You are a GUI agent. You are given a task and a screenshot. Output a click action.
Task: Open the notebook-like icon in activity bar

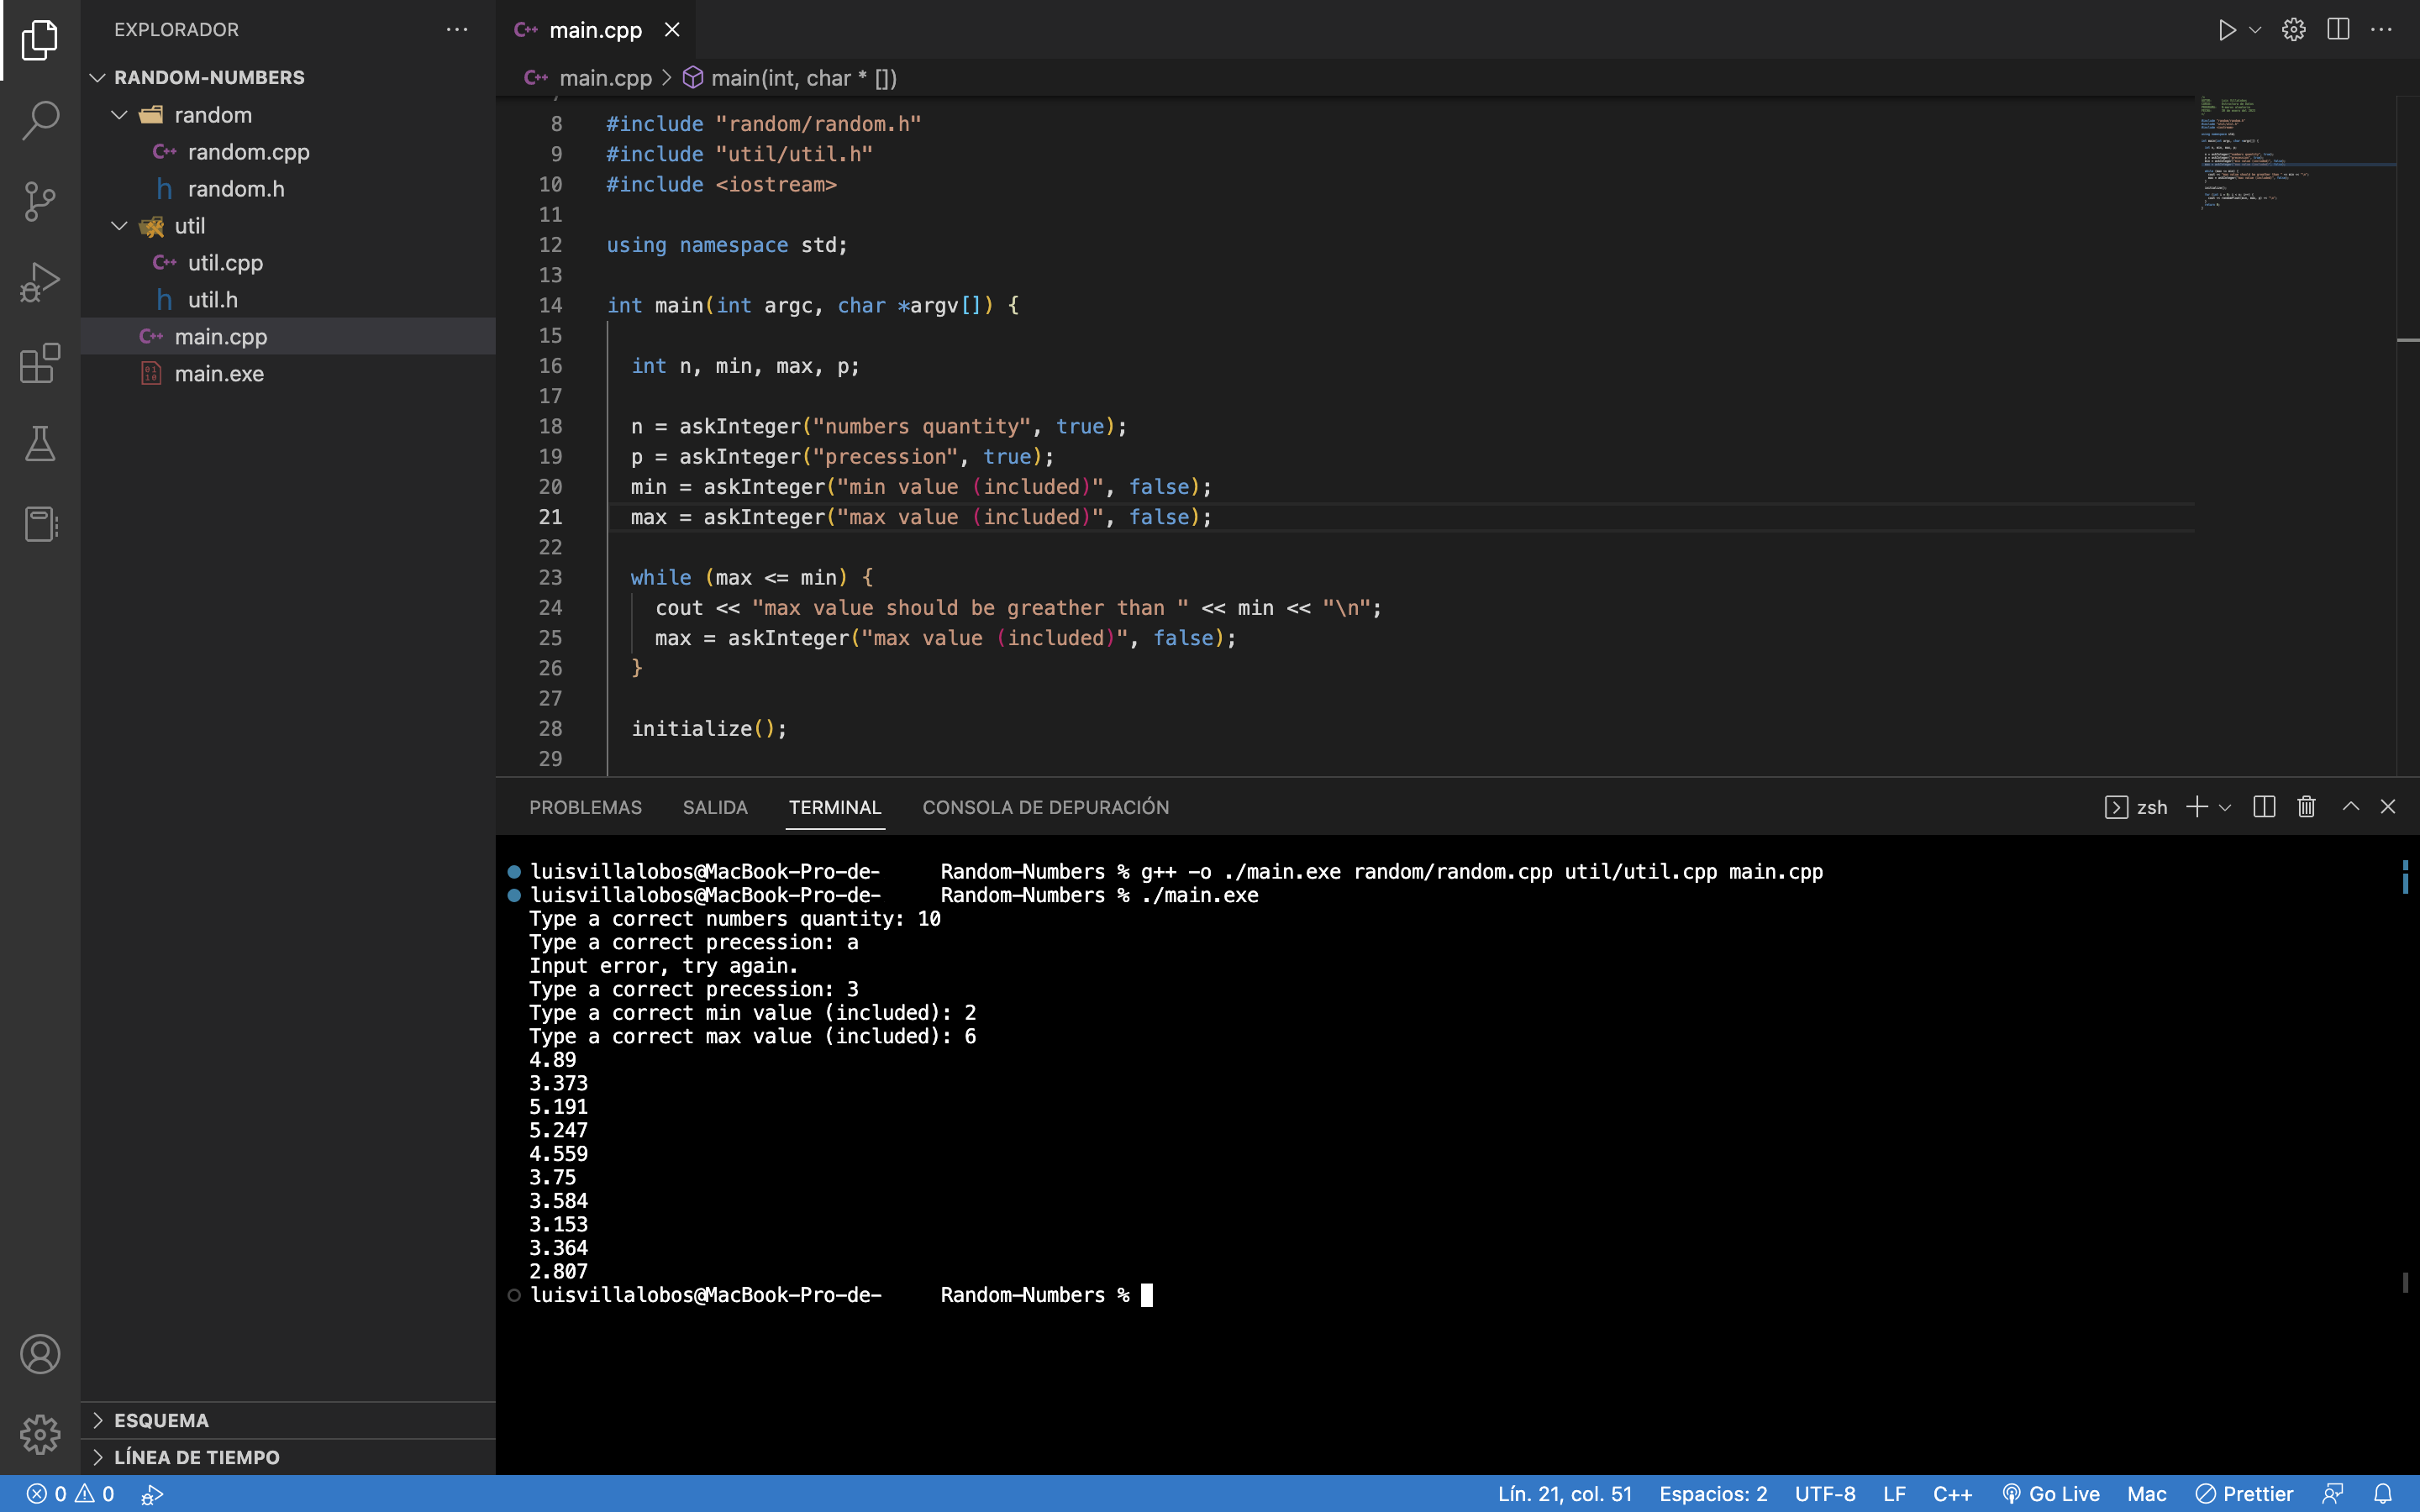point(40,524)
